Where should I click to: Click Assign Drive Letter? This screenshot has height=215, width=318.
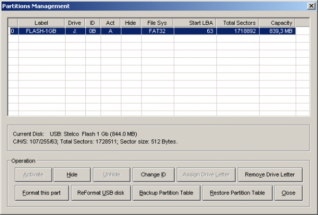(x=206, y=174)
